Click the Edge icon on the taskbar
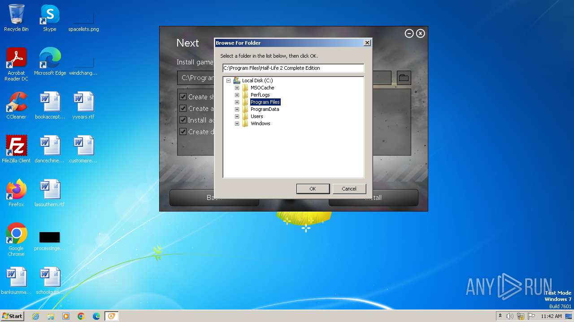 click(96, 316)
